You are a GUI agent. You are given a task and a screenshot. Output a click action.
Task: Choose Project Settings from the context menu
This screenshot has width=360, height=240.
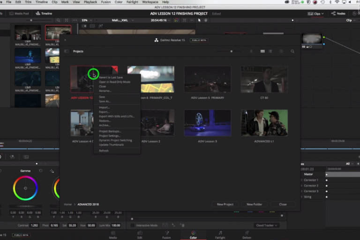point(110,136)
